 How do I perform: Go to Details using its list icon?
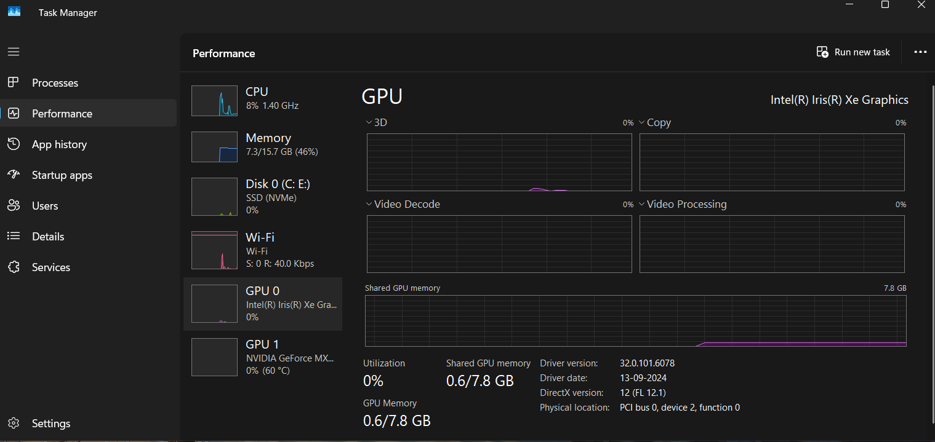pos(14,236)
